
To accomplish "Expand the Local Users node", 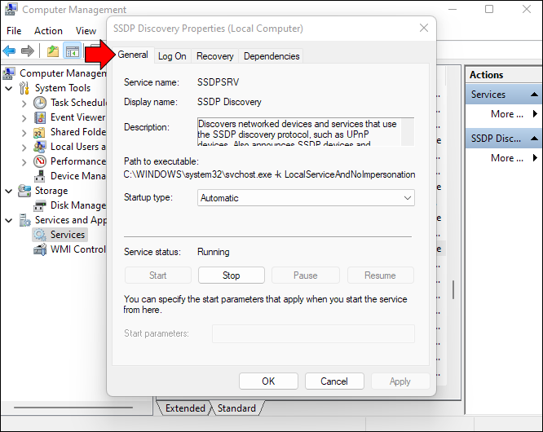I will click(x=24, y=147).
